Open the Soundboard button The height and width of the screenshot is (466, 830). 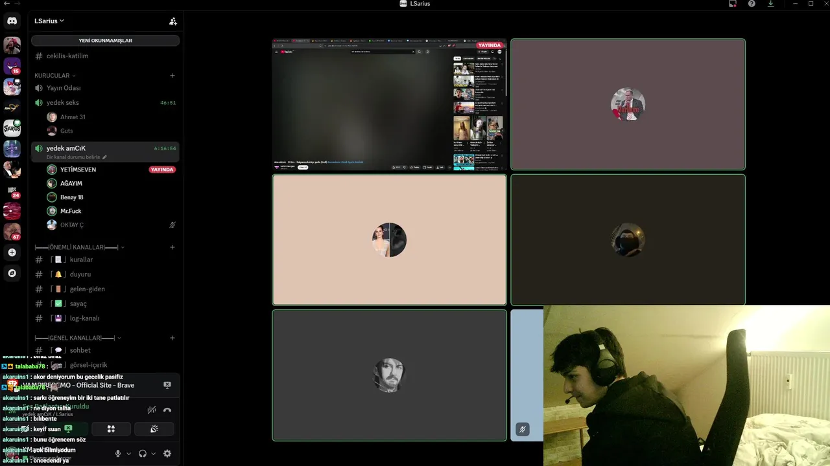(x=154, y=428)
